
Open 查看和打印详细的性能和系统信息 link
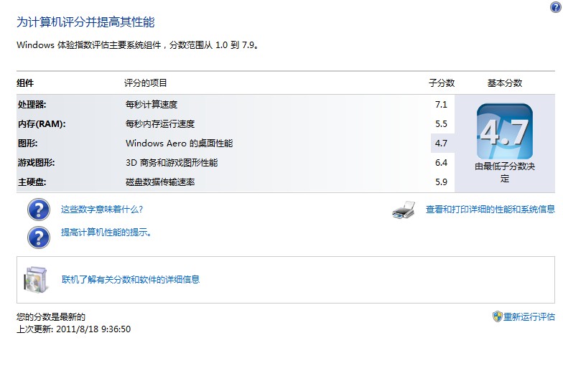pyautogui.click(x=490, y=210)
